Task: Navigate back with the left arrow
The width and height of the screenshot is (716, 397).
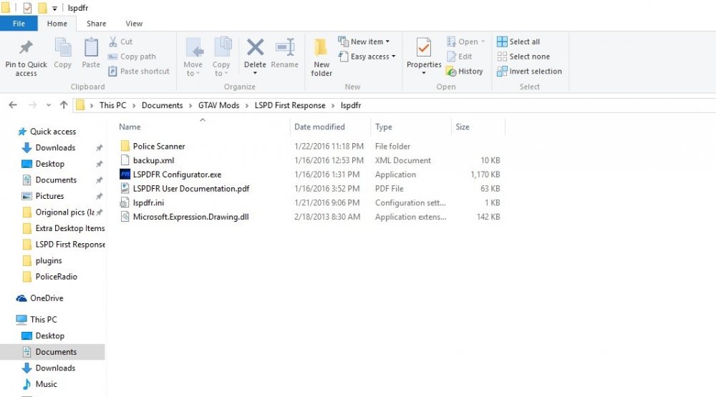Action: tap(13, 105)
